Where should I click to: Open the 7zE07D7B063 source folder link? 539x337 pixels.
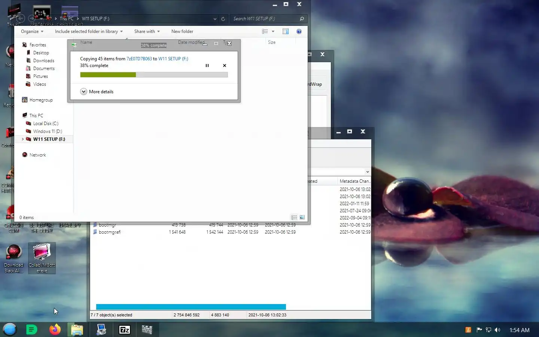[139, 59]
